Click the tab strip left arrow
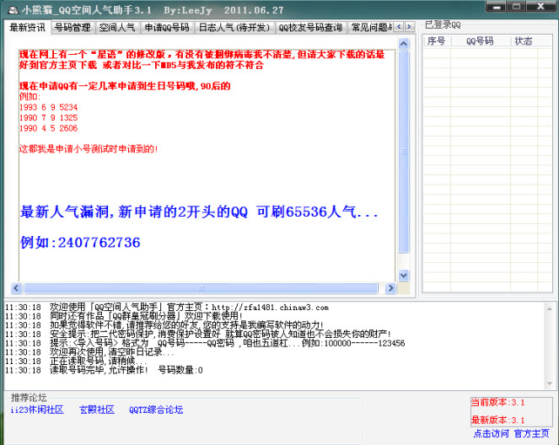The height and width of the screenshot is (445, 559). [x=399, y=27]
